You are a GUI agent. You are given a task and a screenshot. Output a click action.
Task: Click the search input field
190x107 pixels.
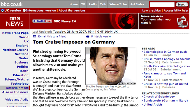pyautogui.click(x=162, y=5)
